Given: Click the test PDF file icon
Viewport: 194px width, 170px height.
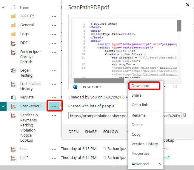Looking at the screenshot, I should pyautogui.click(x=13, y=149).
